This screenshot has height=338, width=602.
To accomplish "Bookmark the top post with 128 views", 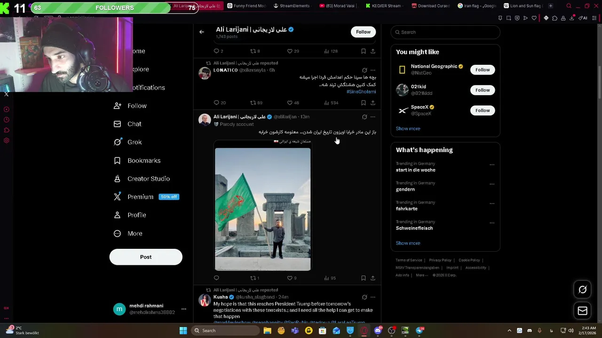I will tap(363, 51).
